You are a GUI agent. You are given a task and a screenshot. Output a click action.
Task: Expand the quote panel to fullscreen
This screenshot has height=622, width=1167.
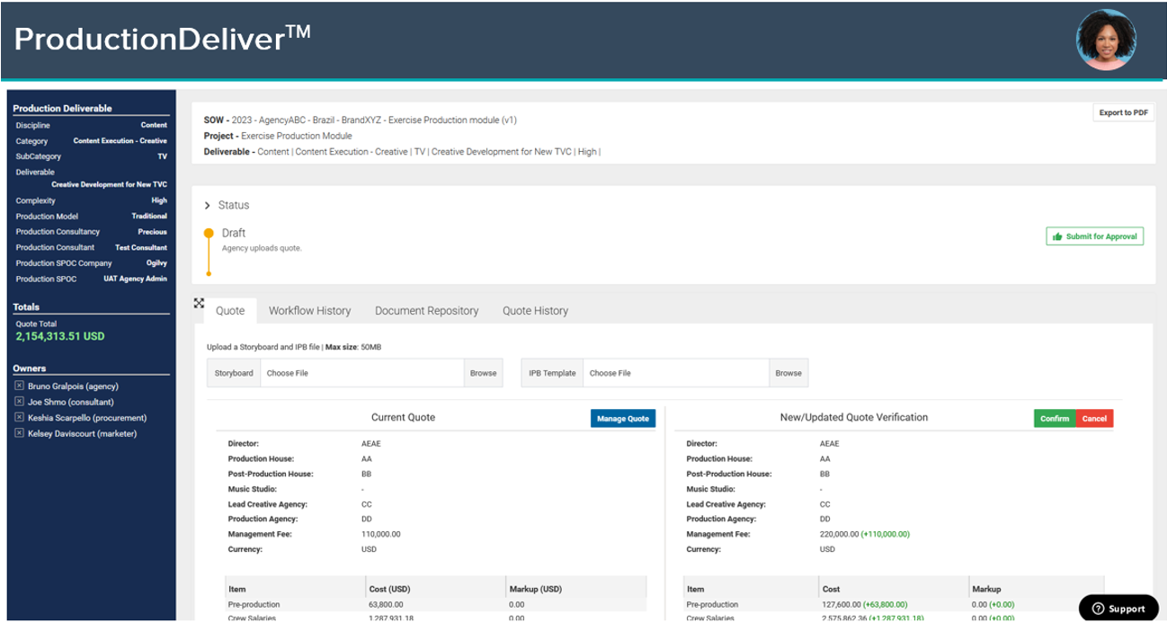coord(199,304)
